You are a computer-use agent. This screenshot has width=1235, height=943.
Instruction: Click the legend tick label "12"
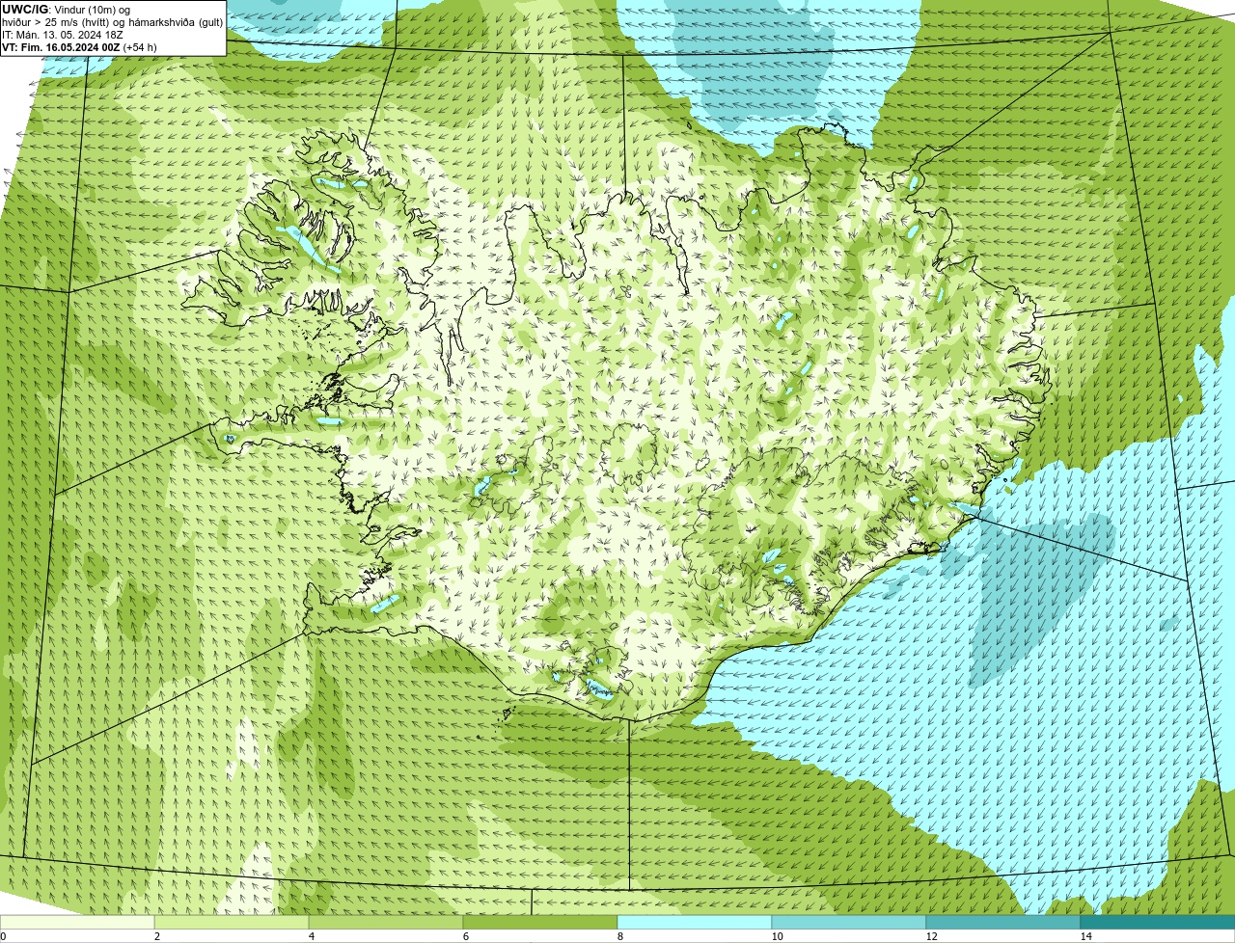[x=931, y=936]
